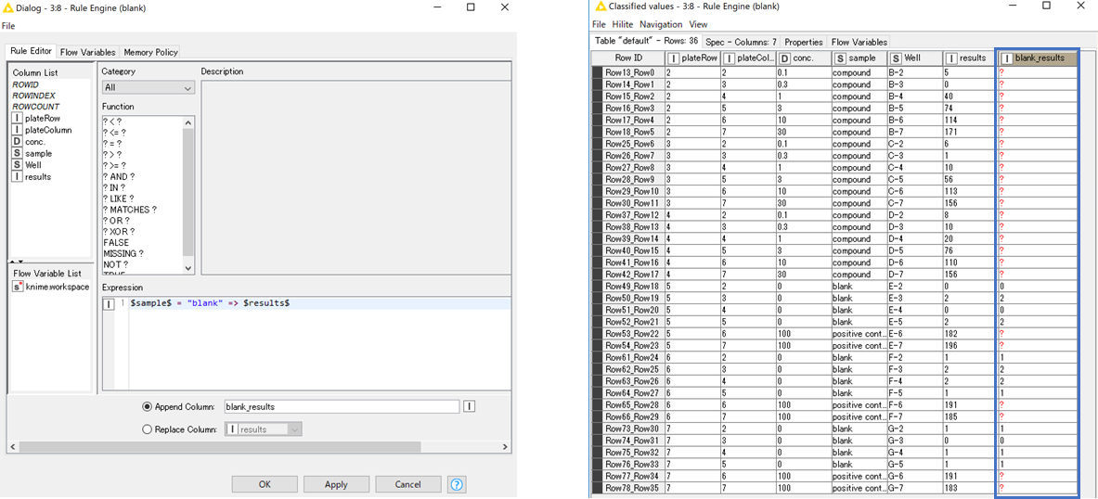This screenshot has height=499, width=1098.
Task: Open the Replace Column results dropdown
Action: (x=264, y=429)
